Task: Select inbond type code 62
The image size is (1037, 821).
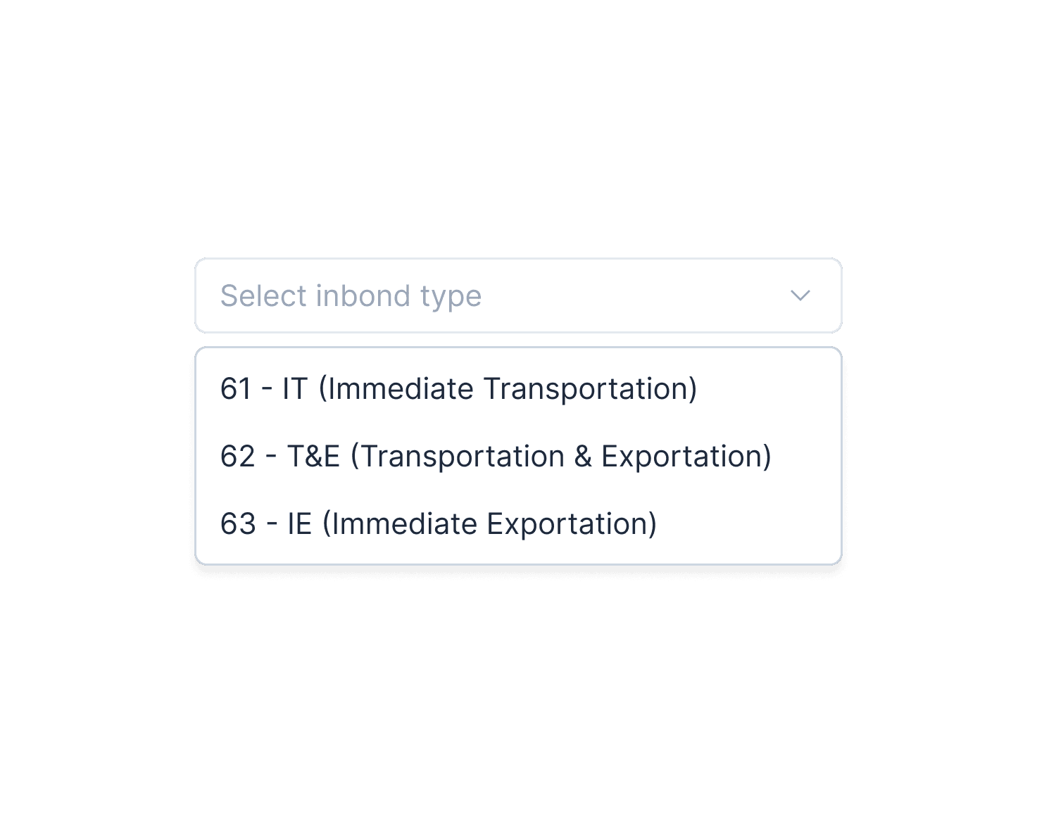Action: point(496,457)
